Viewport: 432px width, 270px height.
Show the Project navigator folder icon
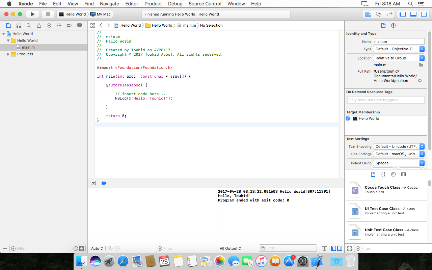tap(8, 25)
